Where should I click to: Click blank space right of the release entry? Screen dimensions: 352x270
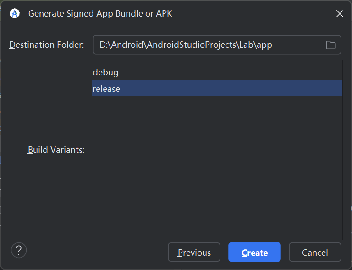pyautogui.click(x=229, y=89)
